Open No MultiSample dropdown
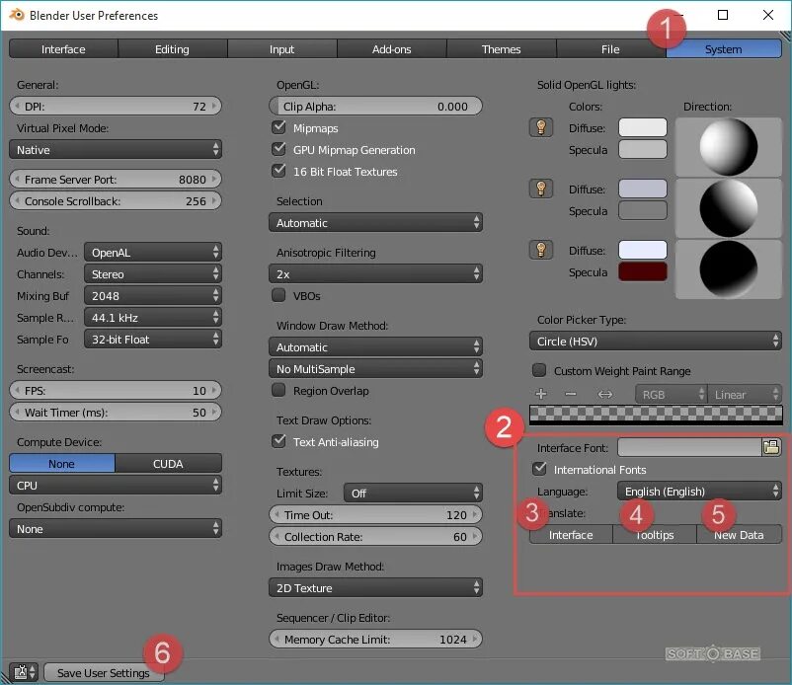Image resolution: width=792 pixels, height=685 pixels. tap(375, 368)
